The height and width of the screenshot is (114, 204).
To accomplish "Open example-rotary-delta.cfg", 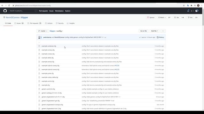I will click(x=50, y=77).
